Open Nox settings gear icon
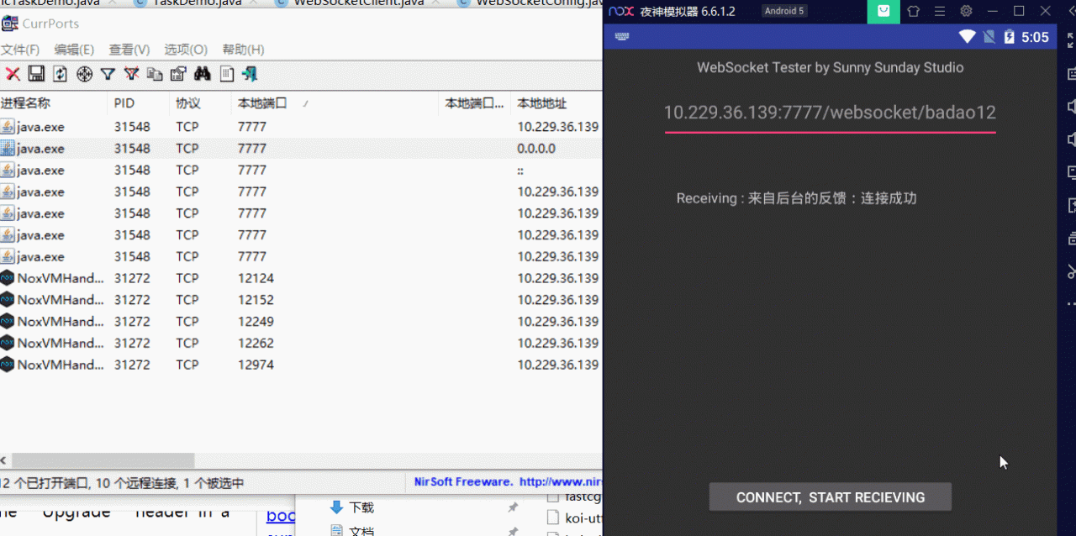 point(967,11)
